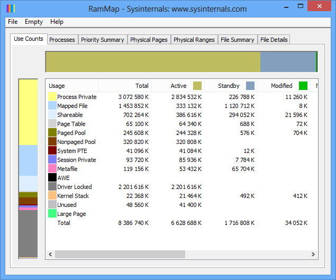Click the dark red System PTE swatch

point(52,151)
